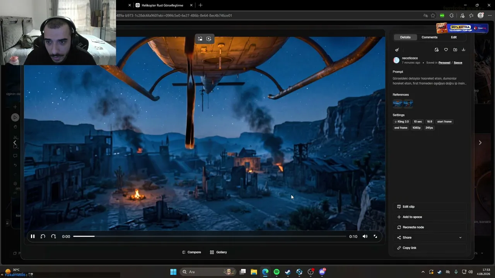This screenshot has height=278, width=495.
Task: Open Microsoft Edge from the taskbar
Action: tap(265, 272)
